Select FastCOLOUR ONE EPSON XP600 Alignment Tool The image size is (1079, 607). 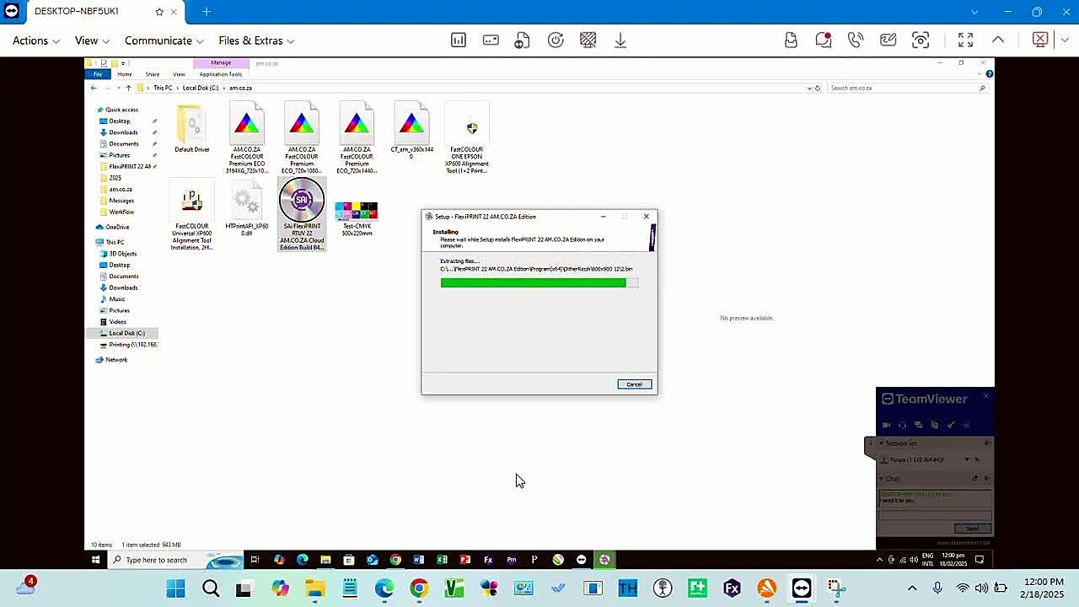(468, 137)
